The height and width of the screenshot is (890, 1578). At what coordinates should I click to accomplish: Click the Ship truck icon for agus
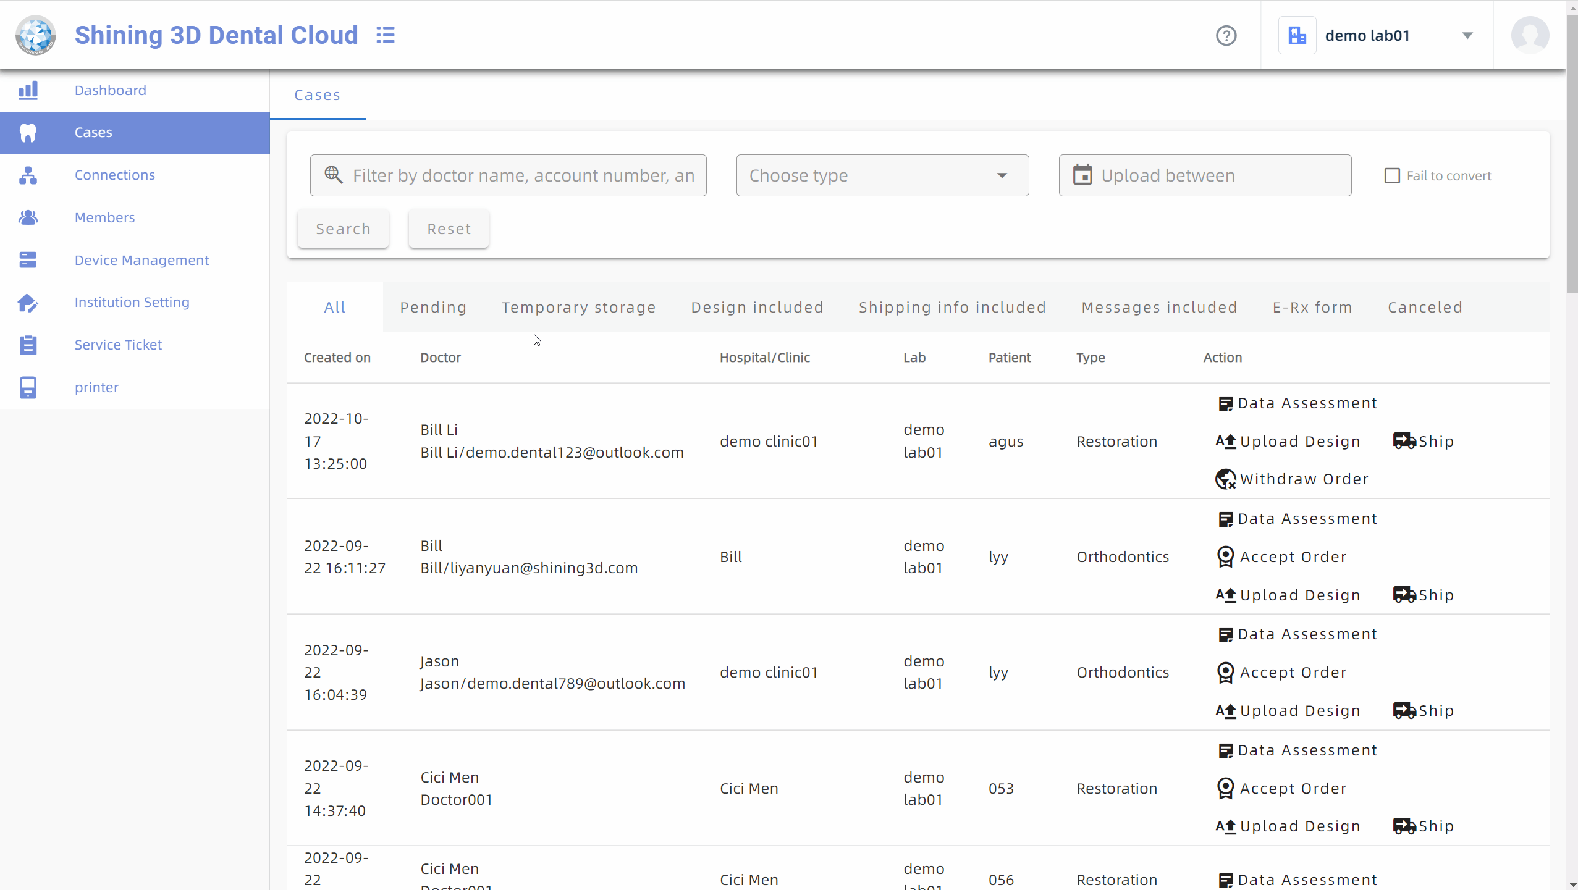coord(1404,441)
